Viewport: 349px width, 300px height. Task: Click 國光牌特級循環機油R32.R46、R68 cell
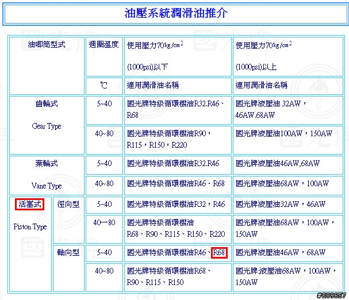click(178, 110)
